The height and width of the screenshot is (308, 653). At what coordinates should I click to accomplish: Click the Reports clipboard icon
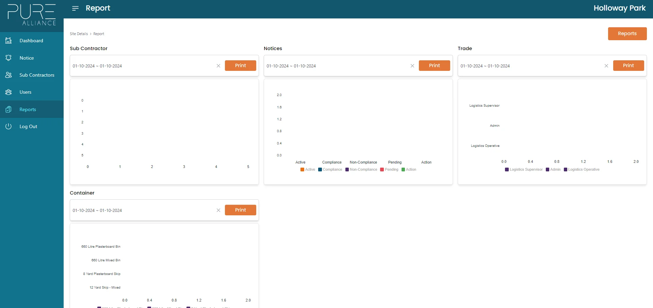[9, 109]
